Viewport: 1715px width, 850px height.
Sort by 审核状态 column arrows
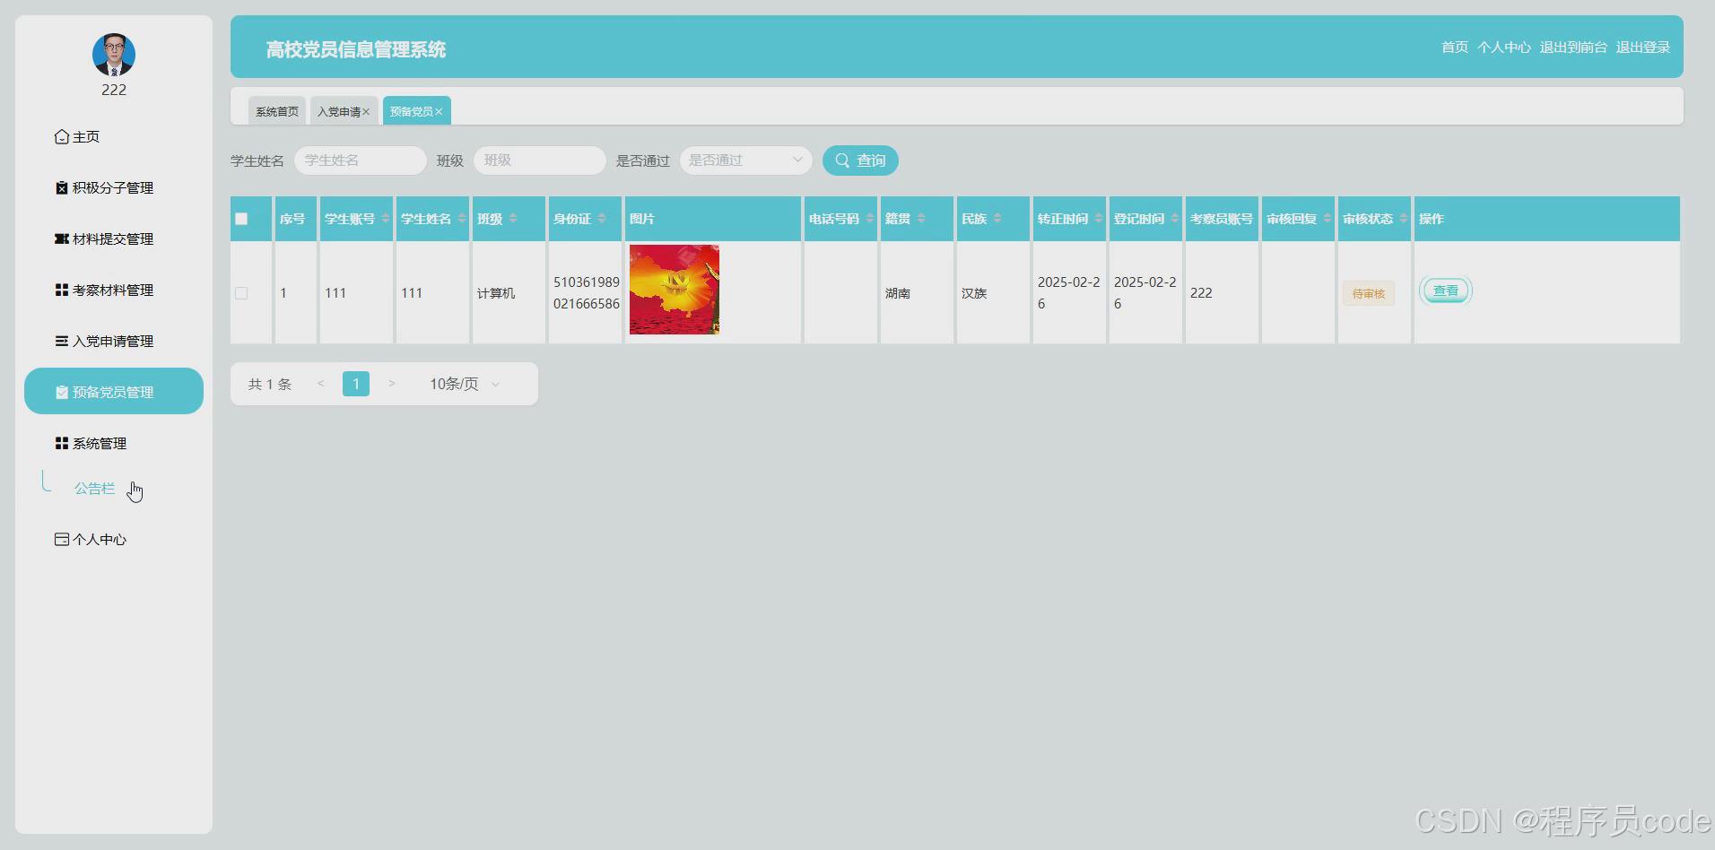pos(1404,219)
